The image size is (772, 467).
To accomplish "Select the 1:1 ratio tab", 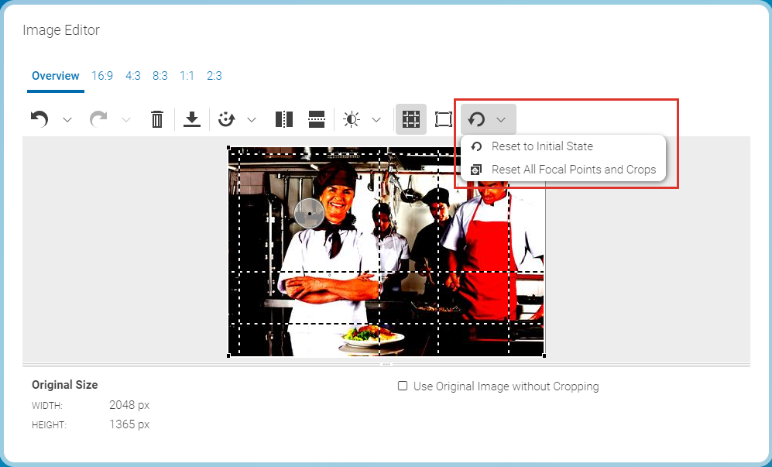I will [187, 76].
